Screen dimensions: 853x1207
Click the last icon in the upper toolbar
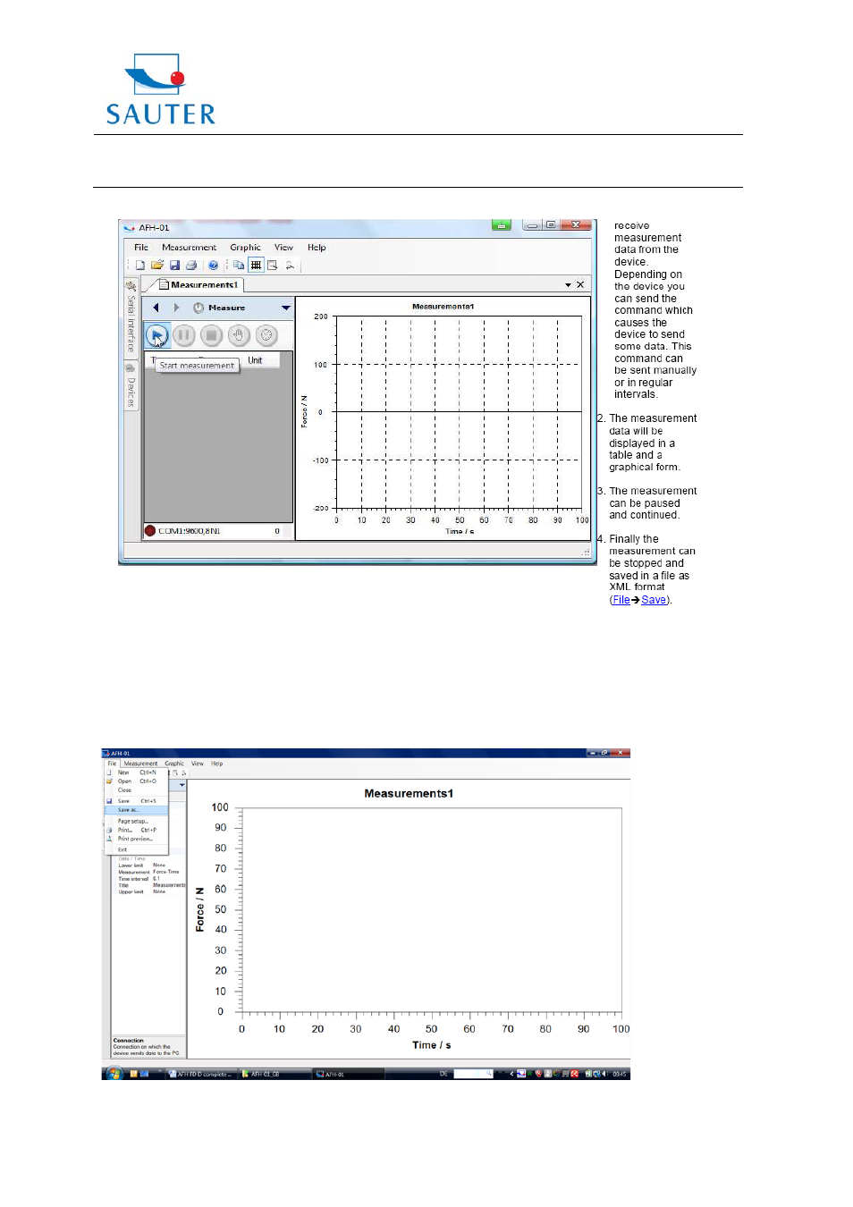coord(290,266)
